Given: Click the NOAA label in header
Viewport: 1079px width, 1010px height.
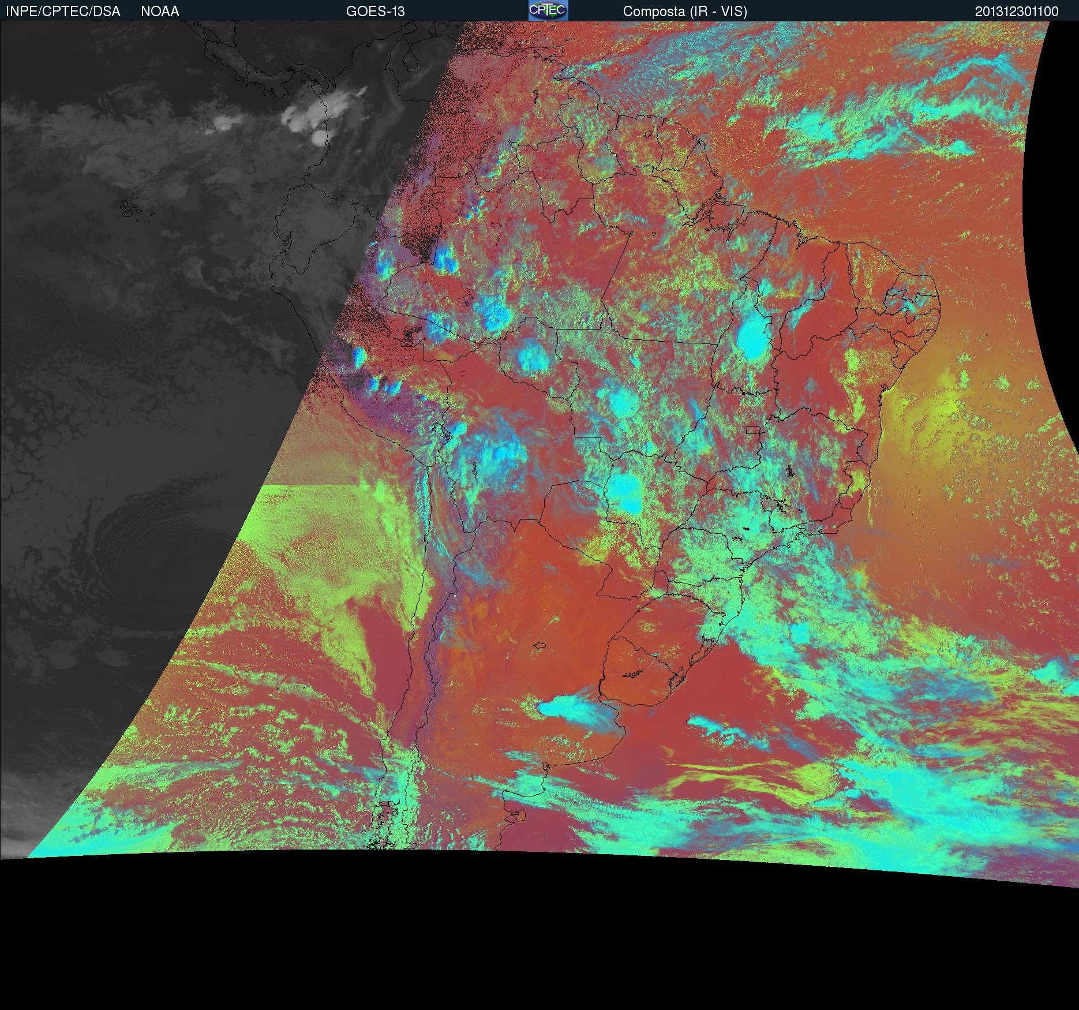Looking at the screenshot, I should [160, 12].
